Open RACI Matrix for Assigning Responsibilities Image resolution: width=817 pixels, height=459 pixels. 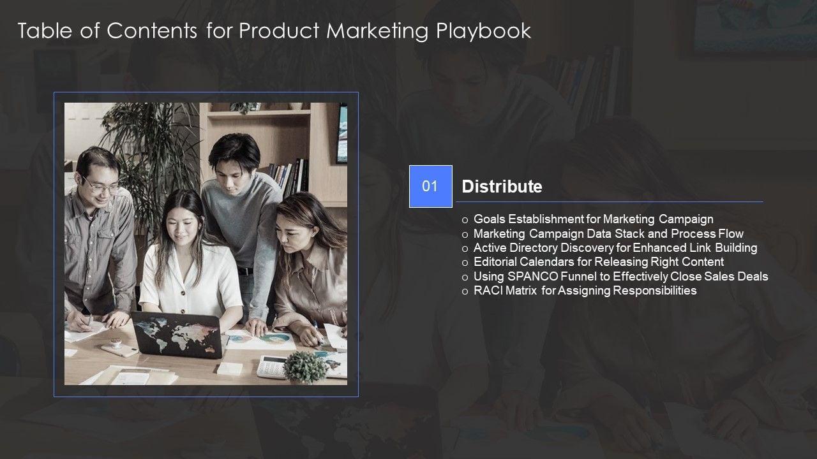585,291
